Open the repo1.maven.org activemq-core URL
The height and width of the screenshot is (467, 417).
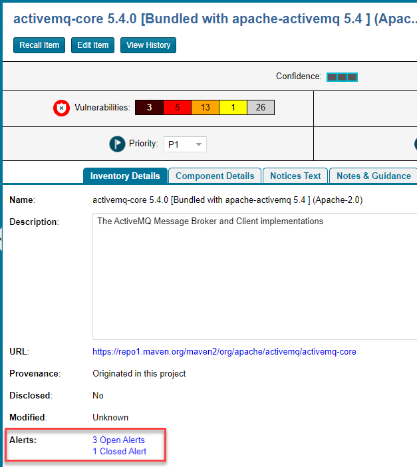(224, 351)
